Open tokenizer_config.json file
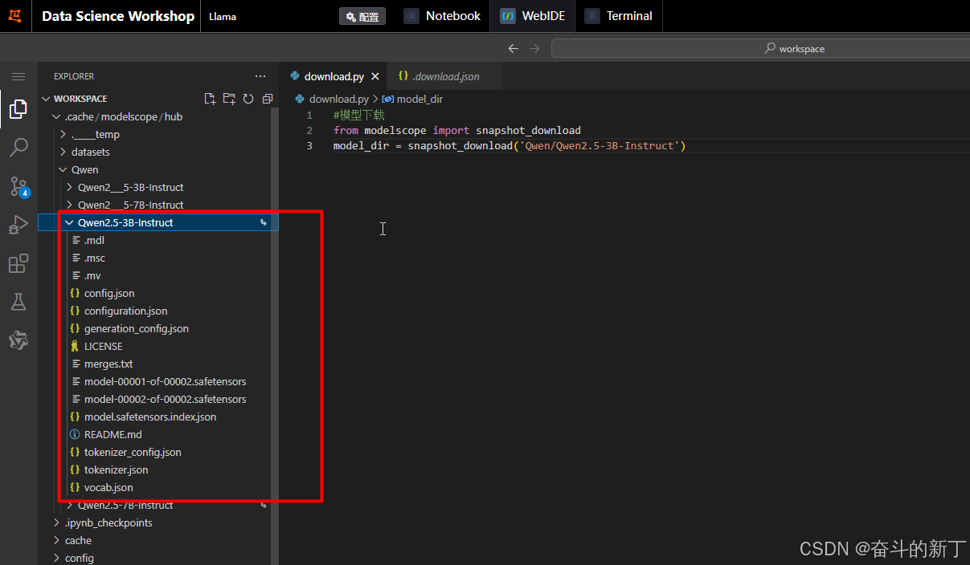970x565 pixels. [133, 452]
